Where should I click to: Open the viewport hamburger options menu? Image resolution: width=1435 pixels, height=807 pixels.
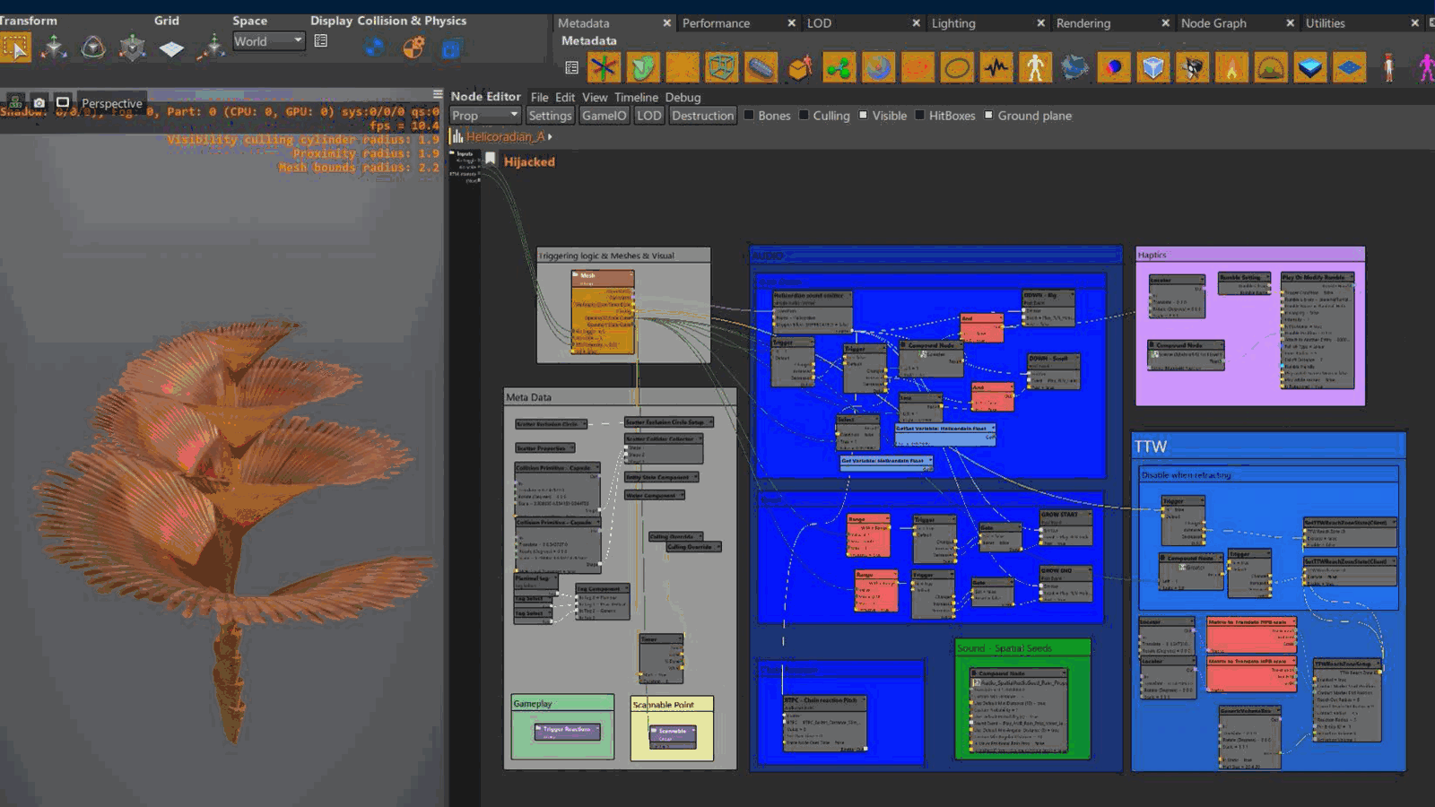[x=438, y=94]
